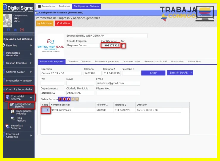This screenshot has width=220, height=161.
Task: Click the empty Página Web field
Action: tap(118, 93)
